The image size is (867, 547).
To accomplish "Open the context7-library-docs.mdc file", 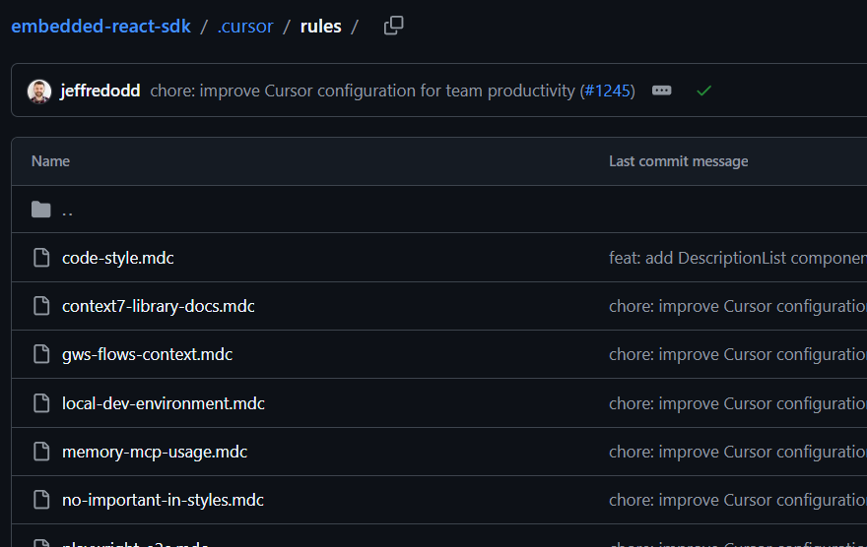I will (x=159, y=306).
